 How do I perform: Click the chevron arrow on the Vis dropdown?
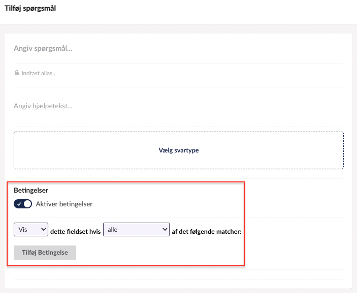tap(43, 229)
